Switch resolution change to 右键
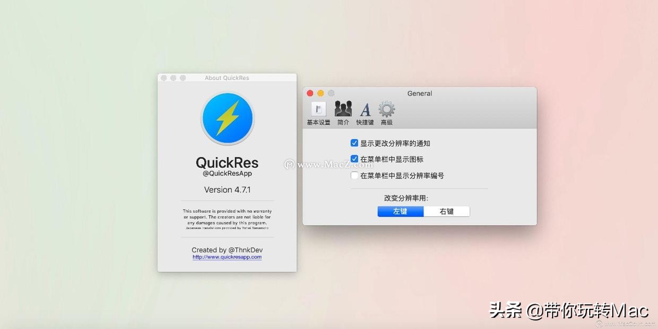Image resolution: width=658 pixels, height=329 pixels. pos(446,211)
